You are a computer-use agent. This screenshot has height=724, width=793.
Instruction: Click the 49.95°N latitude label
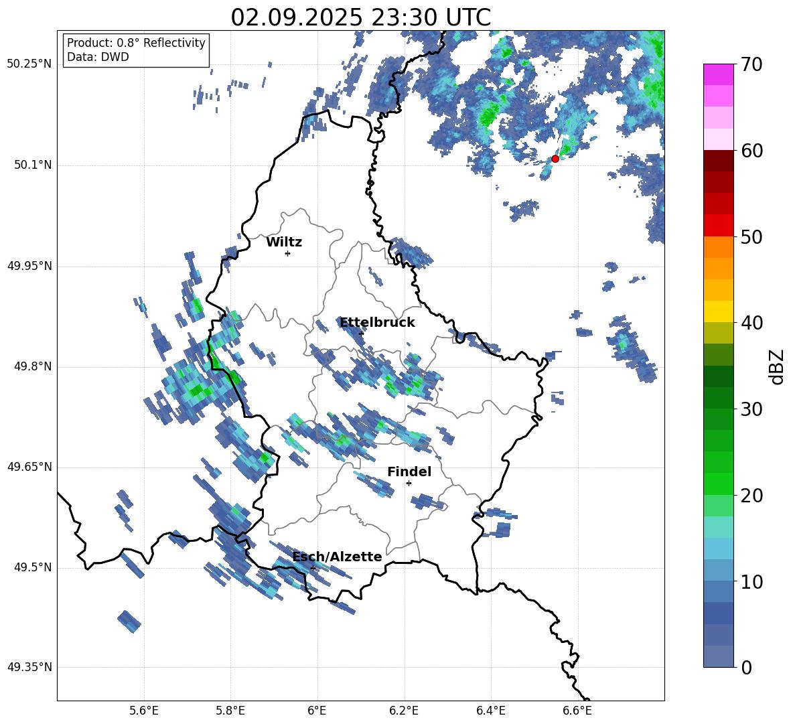(29, 266)
